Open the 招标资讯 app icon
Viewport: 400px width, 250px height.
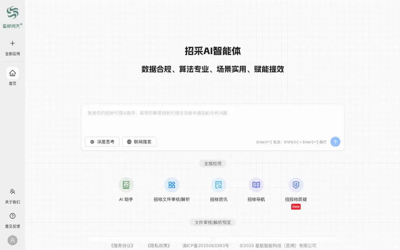(219, 185)
